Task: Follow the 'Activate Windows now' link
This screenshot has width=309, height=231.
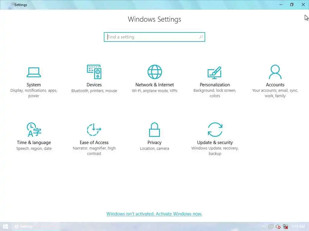Action: (179, 214)
